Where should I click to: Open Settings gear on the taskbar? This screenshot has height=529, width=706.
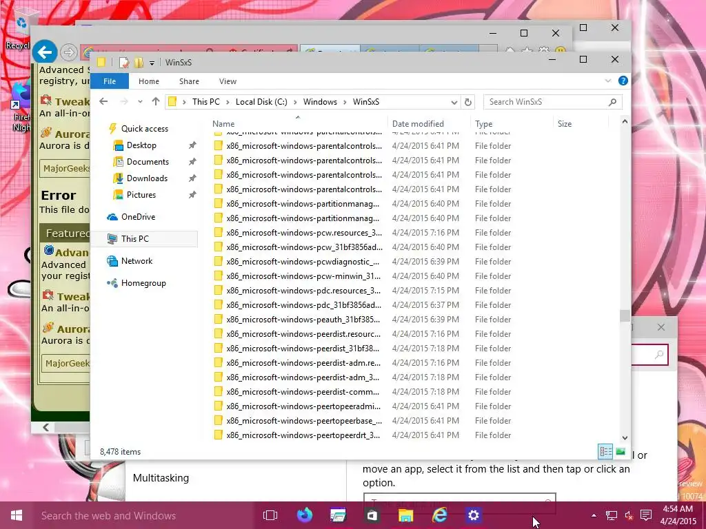[x=473, y=515]
